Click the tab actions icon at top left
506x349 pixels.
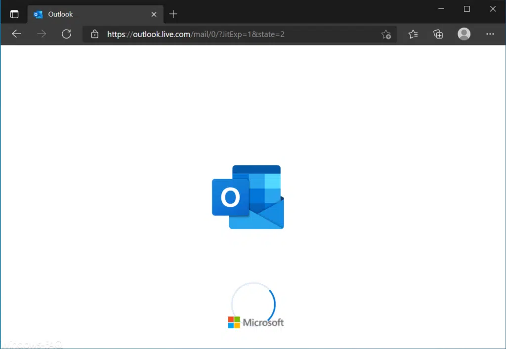pos(14,13)
